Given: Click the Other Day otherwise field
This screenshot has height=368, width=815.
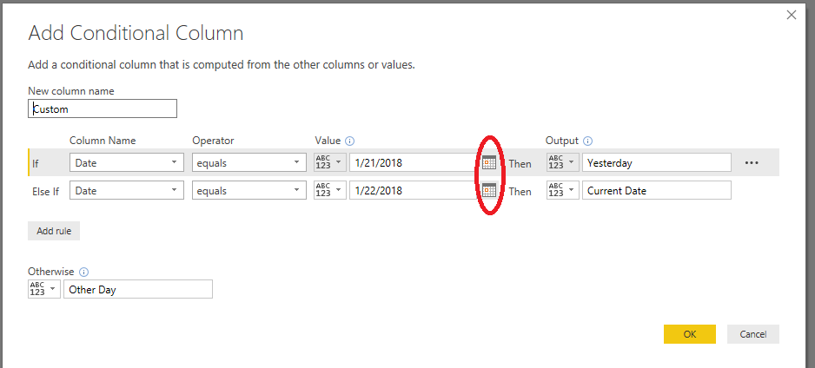Looking at the screenshot, I should pyautogui.click(x=138, y=289).
